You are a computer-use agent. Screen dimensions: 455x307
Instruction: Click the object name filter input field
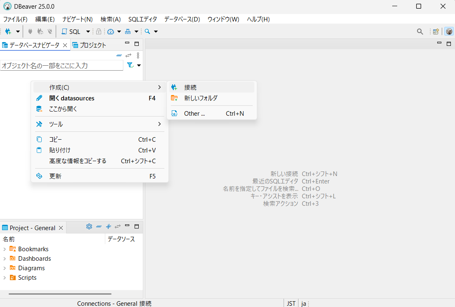[x=62, y=65]
